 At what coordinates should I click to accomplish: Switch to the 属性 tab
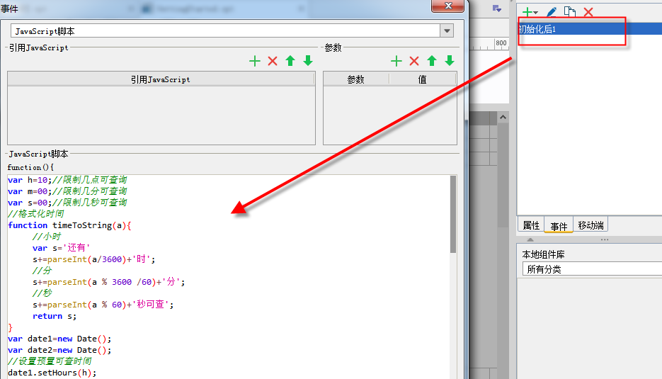531,225
